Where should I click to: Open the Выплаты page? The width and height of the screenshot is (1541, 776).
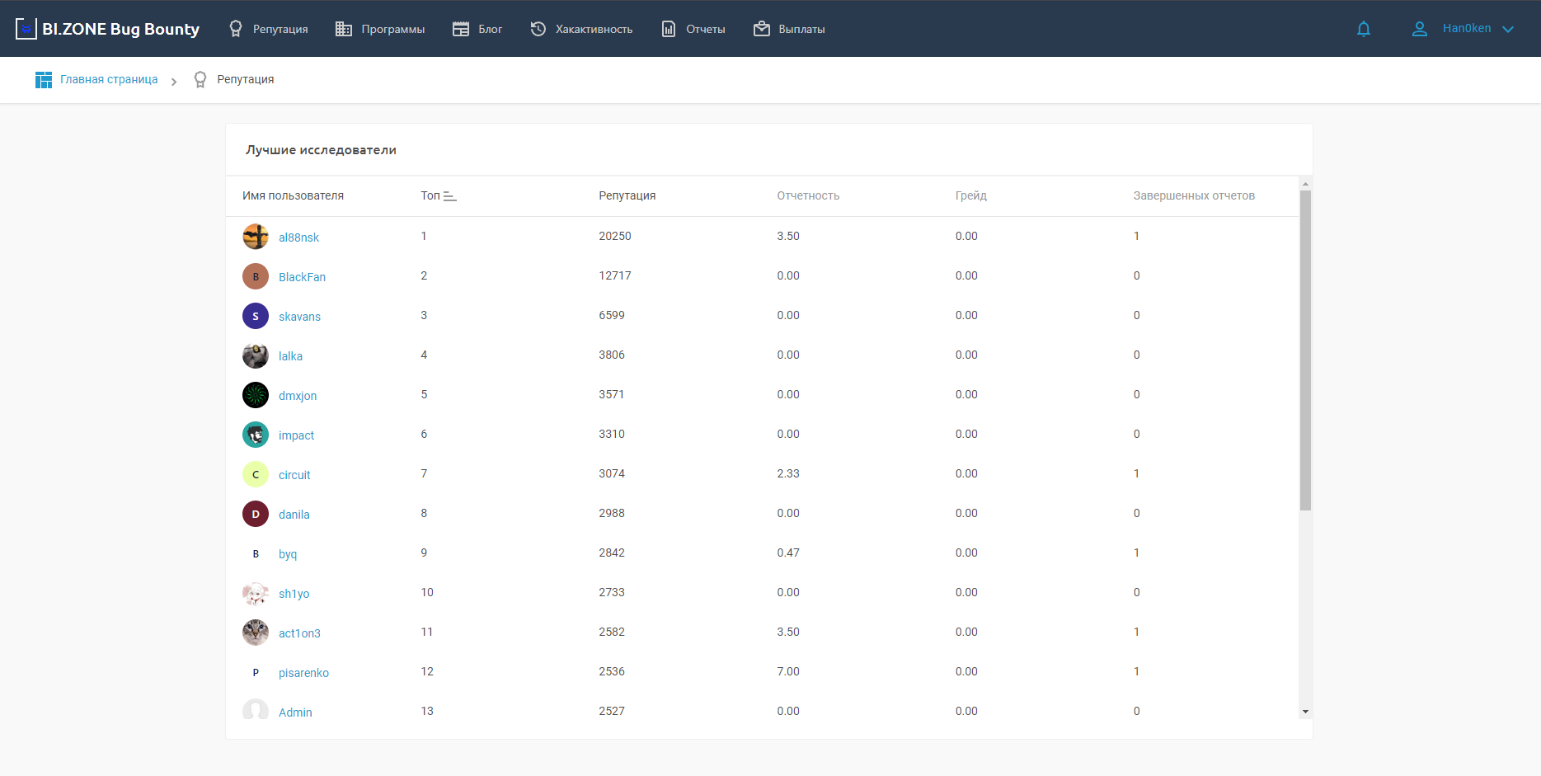click(x=789, y=29)
